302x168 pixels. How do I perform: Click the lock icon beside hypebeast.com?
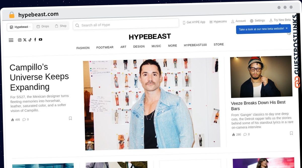coord(12,15)
